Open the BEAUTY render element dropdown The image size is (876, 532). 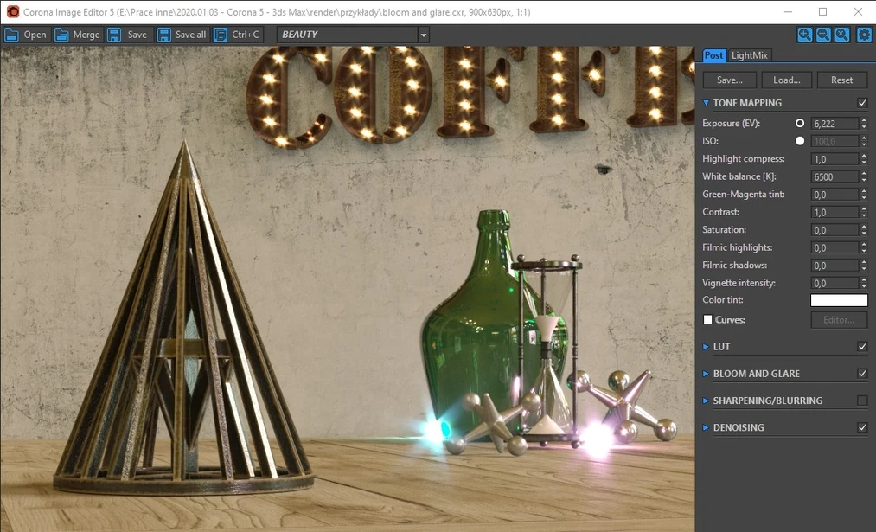[423, 35]
